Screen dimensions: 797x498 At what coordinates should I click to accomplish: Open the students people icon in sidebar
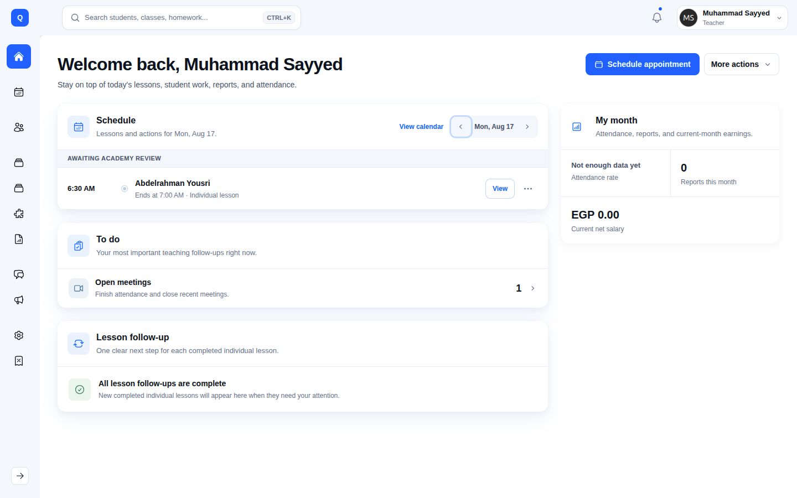pyautogui.click(x=19, y=127)
